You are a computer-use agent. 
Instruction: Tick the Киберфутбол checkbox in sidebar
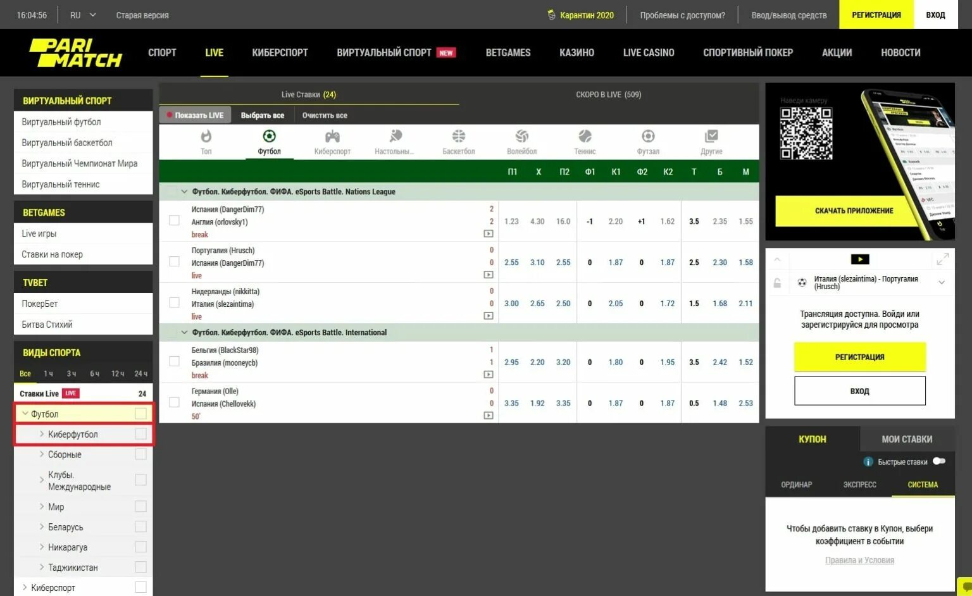point(140,434)
